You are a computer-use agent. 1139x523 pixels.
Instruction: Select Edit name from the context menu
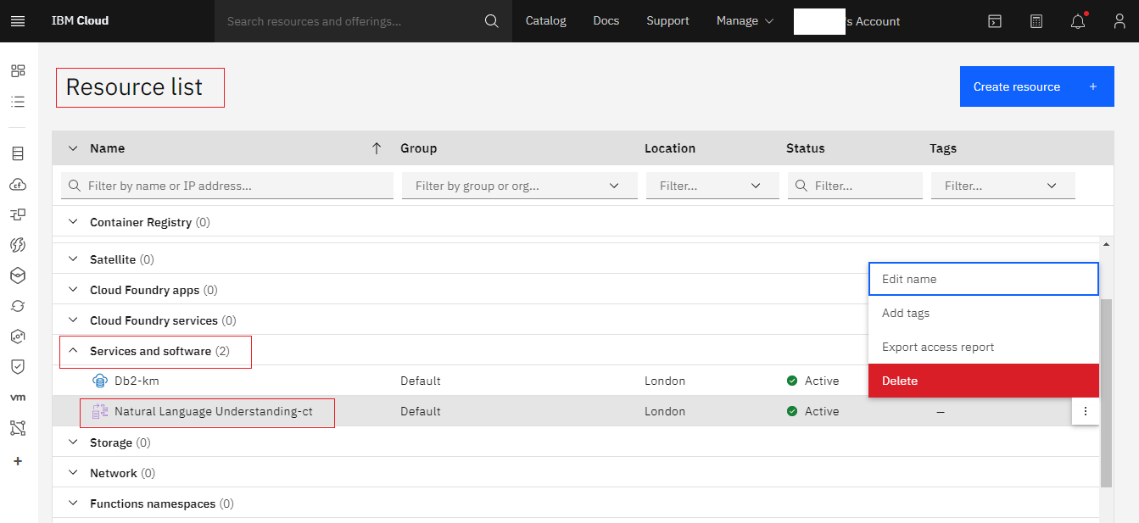click(x=984, y=279)
